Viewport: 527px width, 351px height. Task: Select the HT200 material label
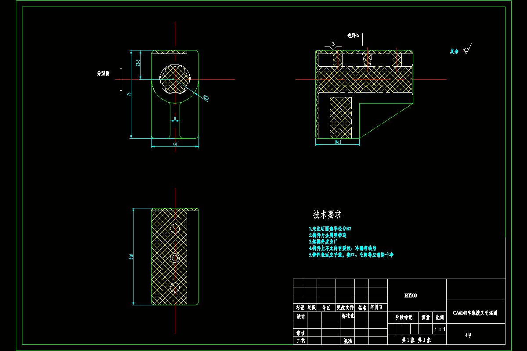(411, 296)
